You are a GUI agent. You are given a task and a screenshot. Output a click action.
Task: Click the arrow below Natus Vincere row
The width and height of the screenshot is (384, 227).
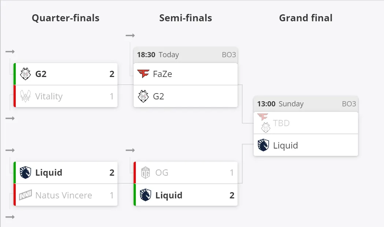(x=10, y=217)
